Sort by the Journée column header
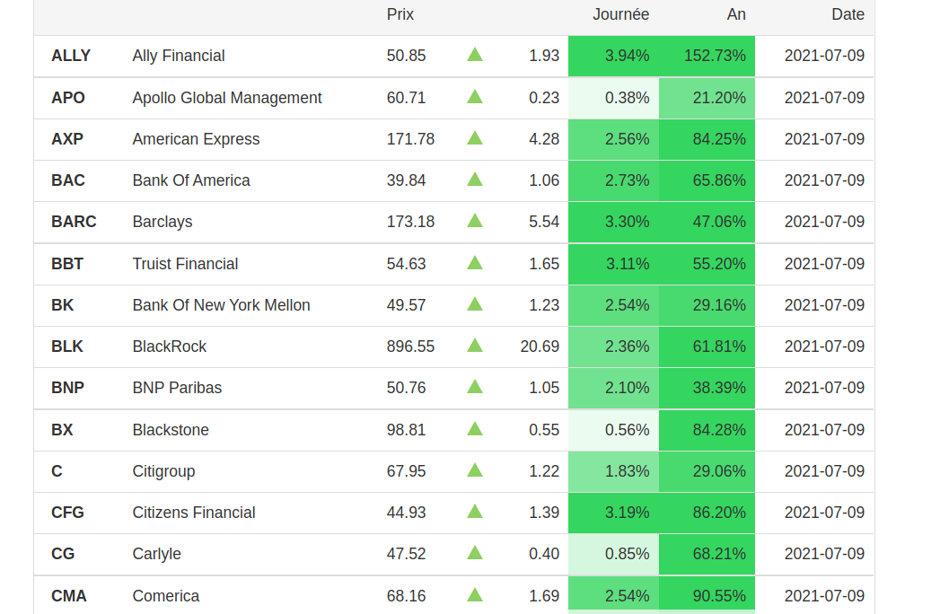This screenshot has height=614, width=940. tap(620, 14)
